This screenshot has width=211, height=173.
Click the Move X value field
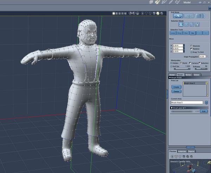point(178,46)
